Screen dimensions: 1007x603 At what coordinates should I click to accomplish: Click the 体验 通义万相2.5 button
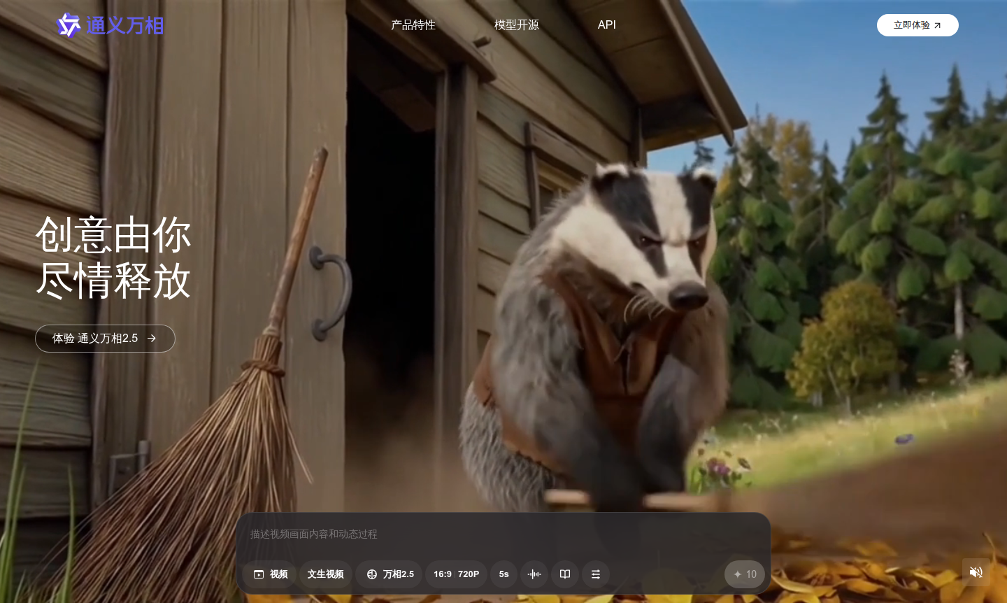point(95,339)
